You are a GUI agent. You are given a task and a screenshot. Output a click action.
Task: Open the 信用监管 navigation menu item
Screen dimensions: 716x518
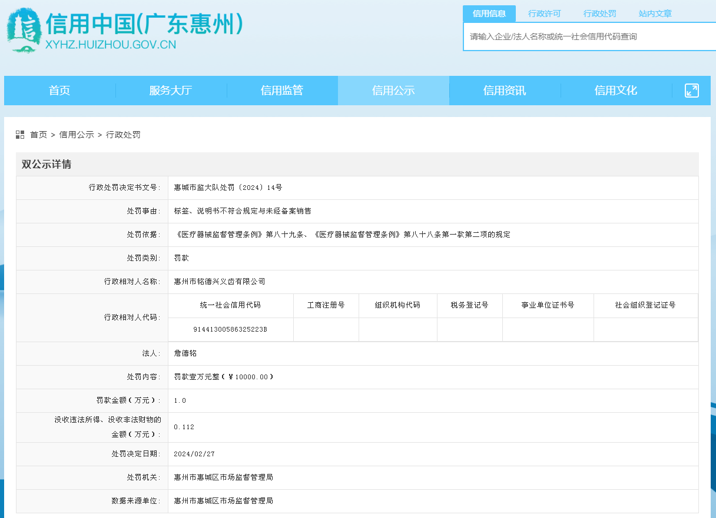282,91
